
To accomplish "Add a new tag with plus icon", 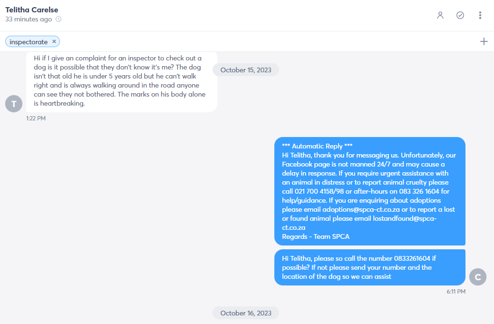I will click(484, 41).
